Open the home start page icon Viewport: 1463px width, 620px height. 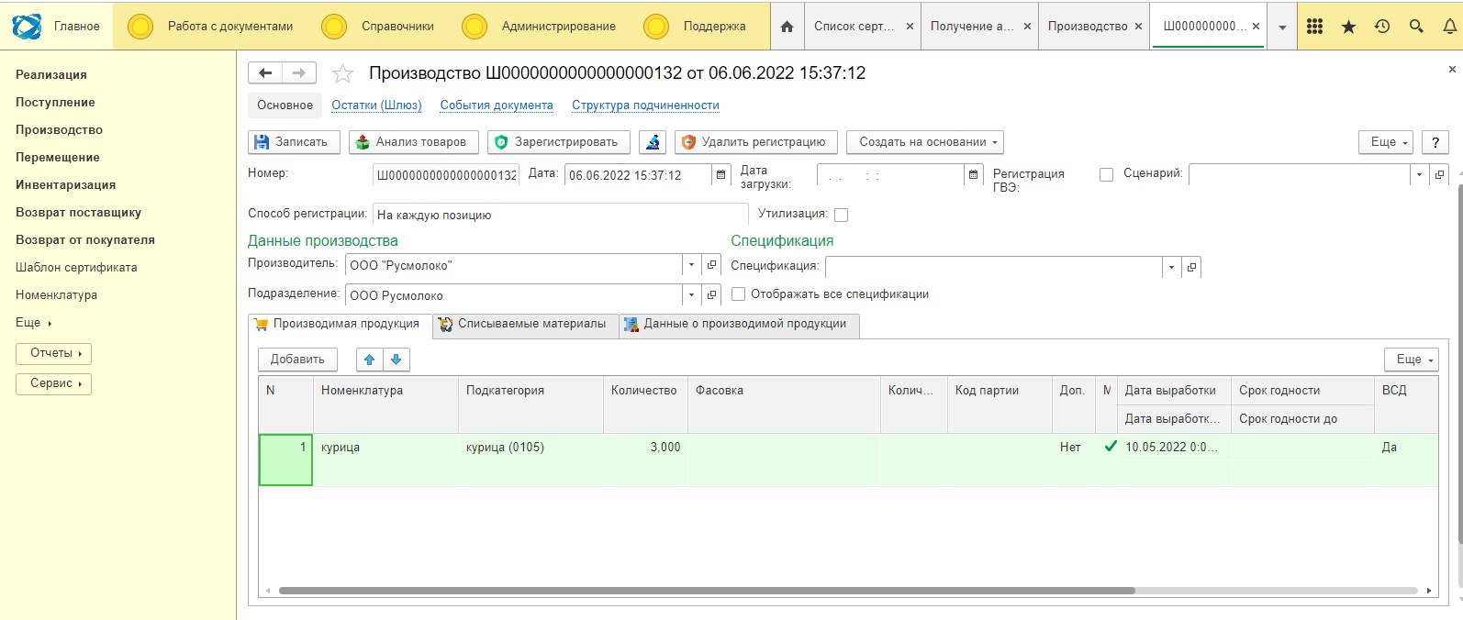click(x=787, y=27)
